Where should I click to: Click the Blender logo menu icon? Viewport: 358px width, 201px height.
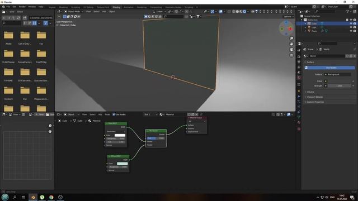coord(3,7)
